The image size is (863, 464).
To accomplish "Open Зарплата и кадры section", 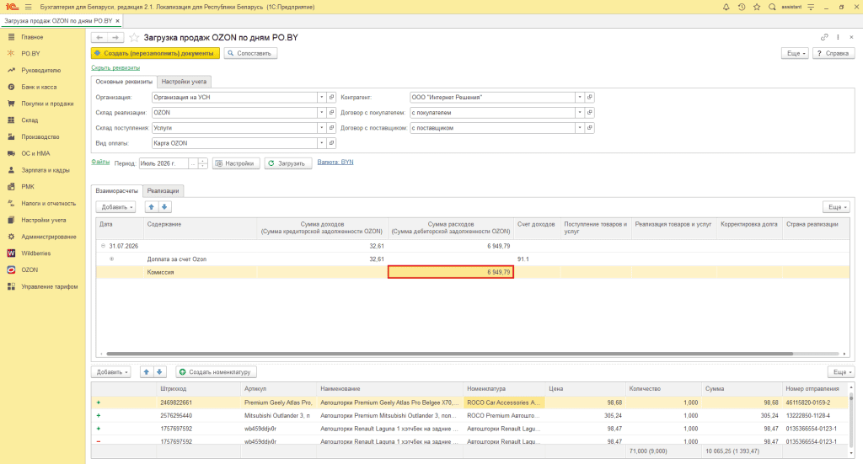I will [46, 170].
